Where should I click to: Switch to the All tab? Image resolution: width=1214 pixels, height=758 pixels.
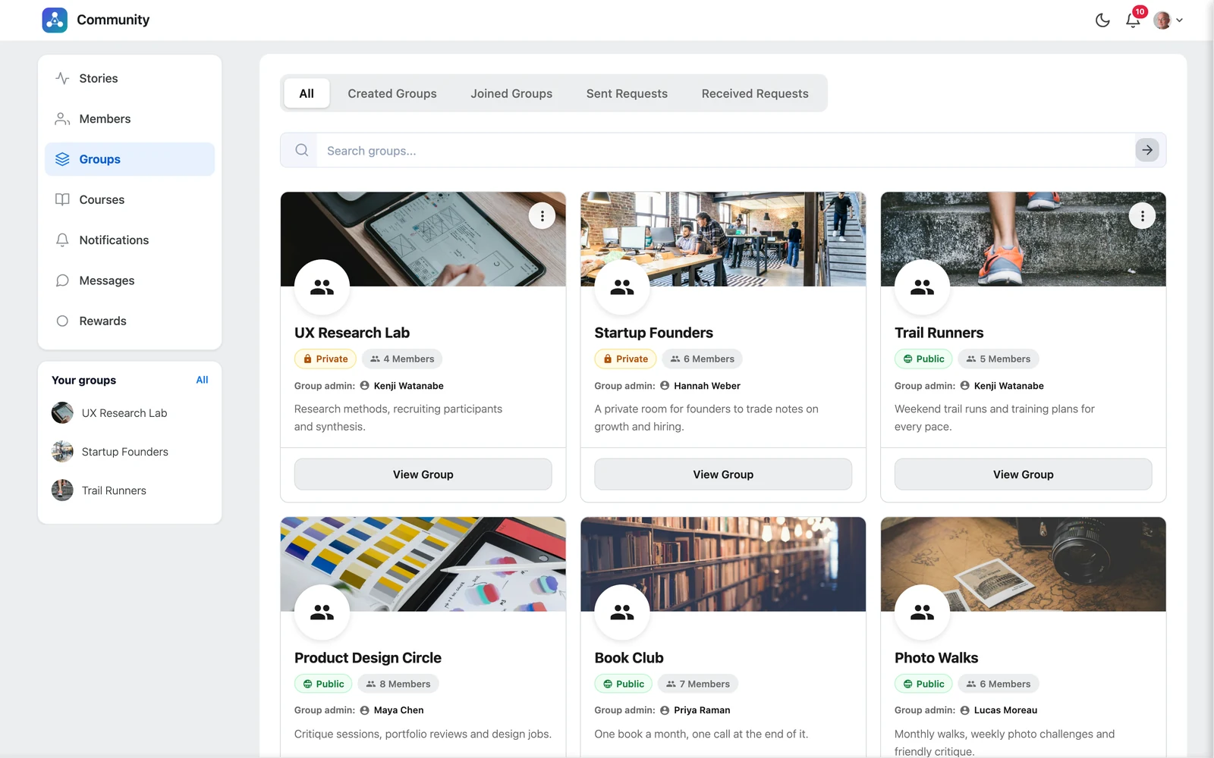307,93
